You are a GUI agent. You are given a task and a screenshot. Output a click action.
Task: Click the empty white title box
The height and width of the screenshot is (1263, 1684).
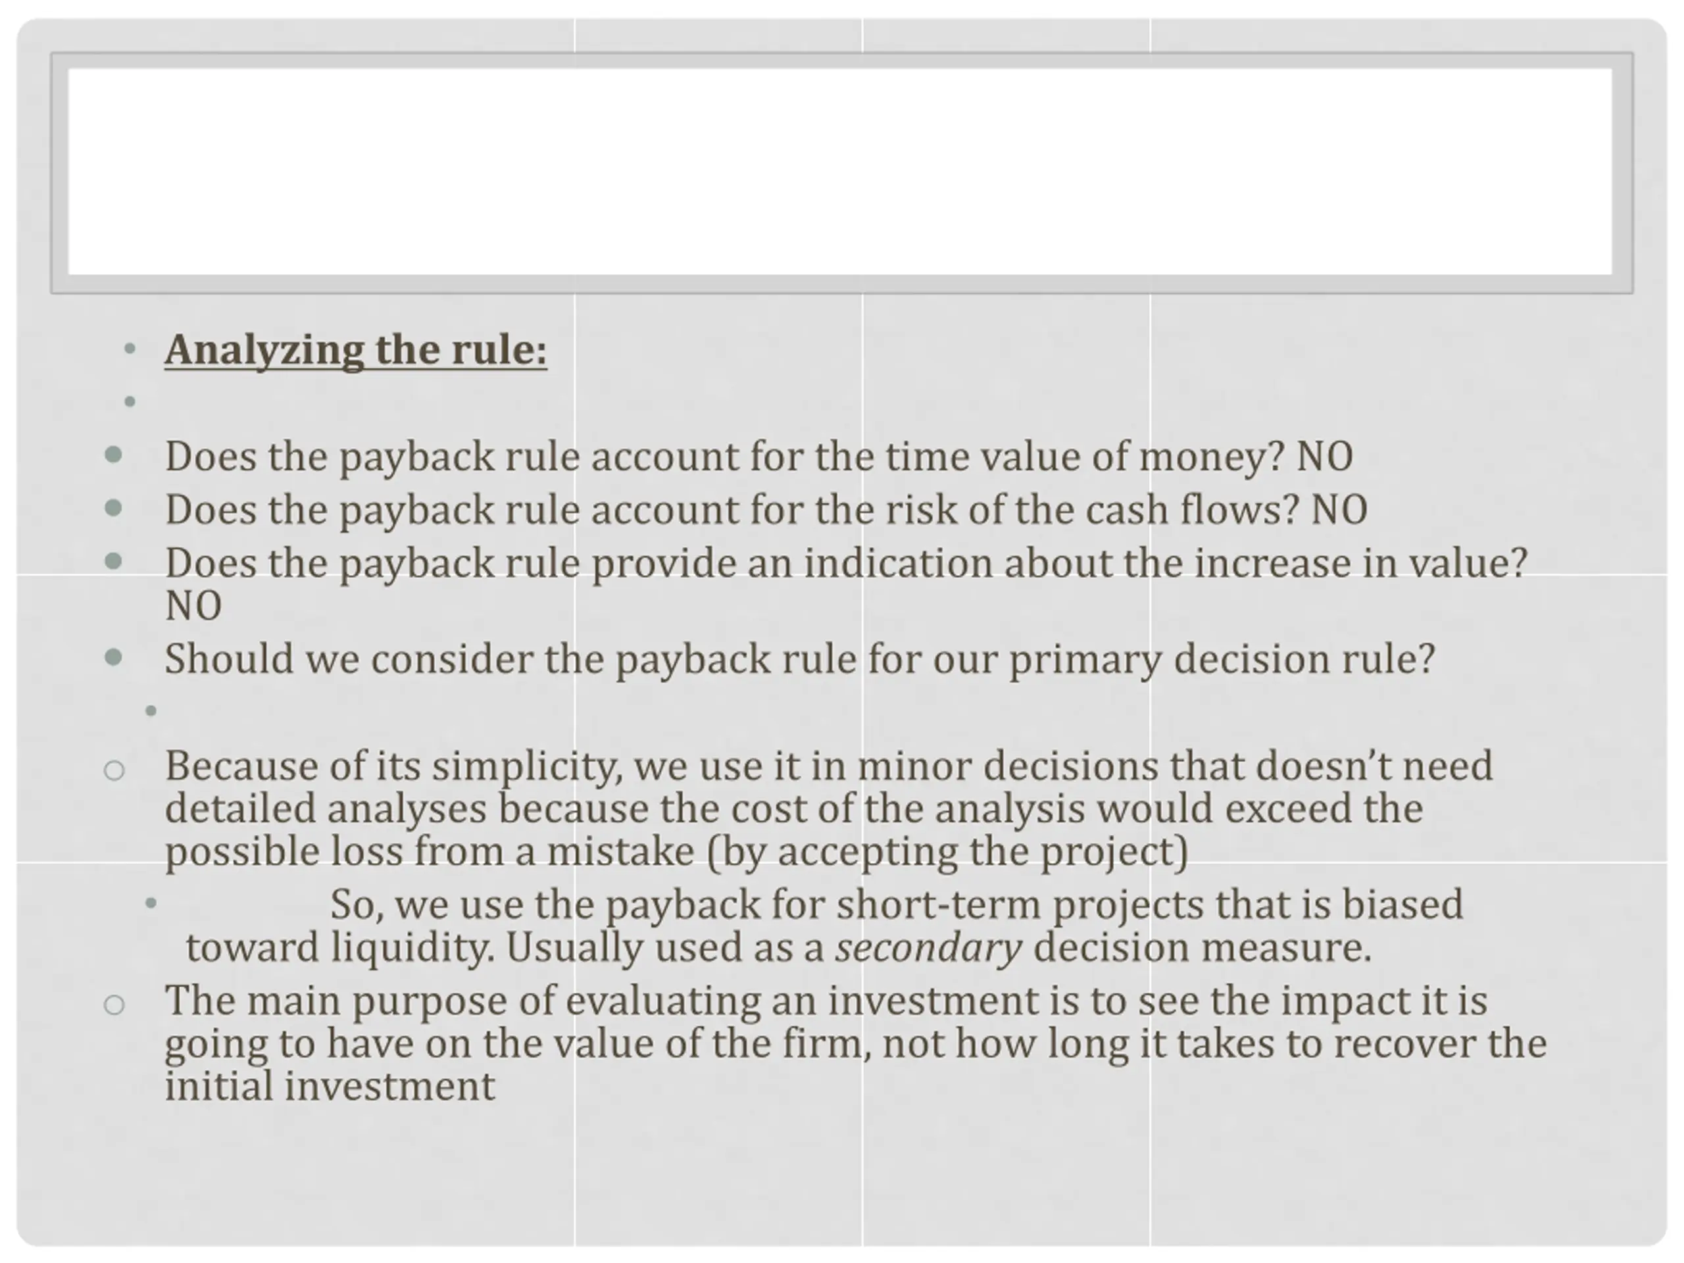tap(841, 172)
